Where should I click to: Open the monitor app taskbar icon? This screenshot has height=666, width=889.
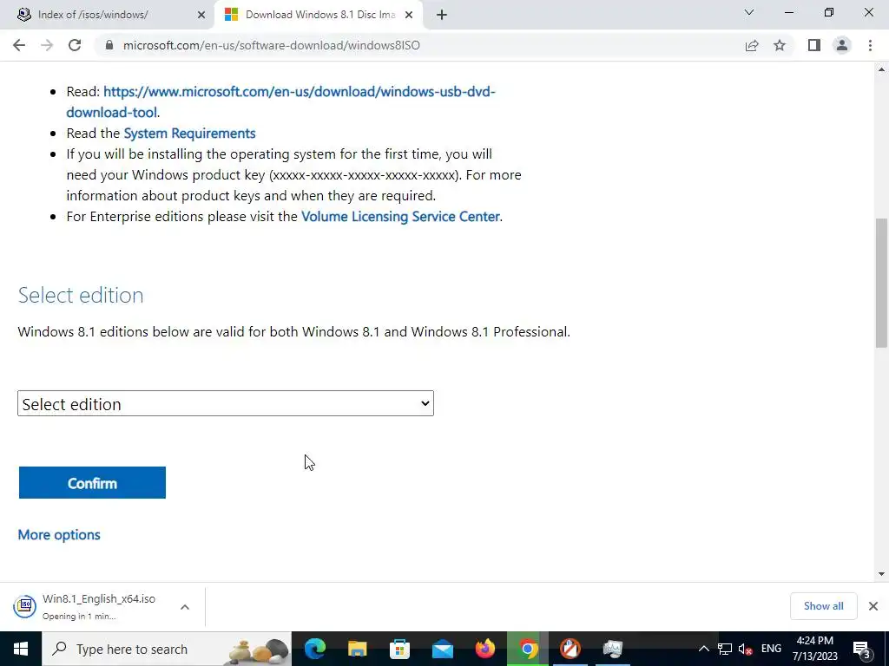(612, 649)
